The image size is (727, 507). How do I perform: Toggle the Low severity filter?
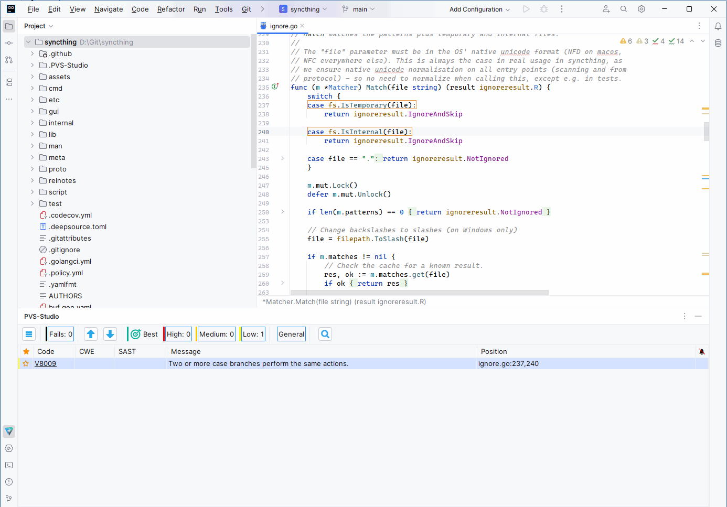253,334
